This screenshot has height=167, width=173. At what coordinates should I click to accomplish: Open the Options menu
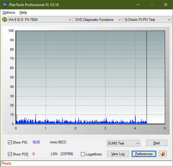click(x=9, y=12)
